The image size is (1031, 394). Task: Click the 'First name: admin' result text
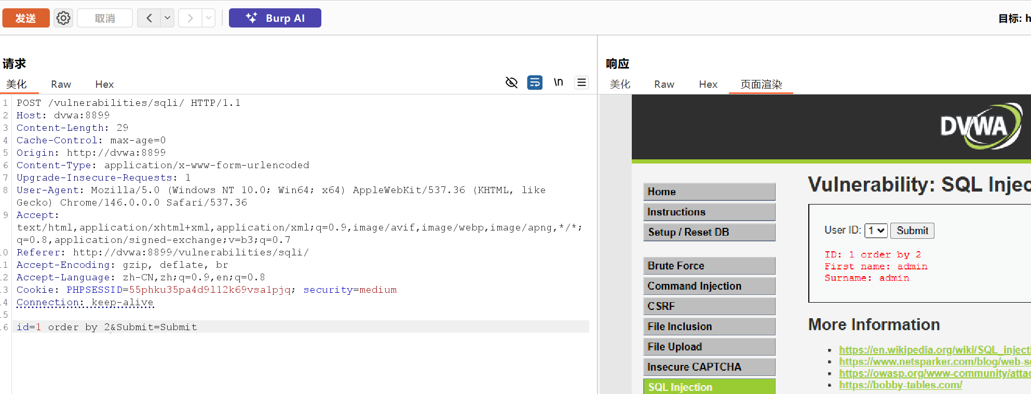(x=876, y=266)
